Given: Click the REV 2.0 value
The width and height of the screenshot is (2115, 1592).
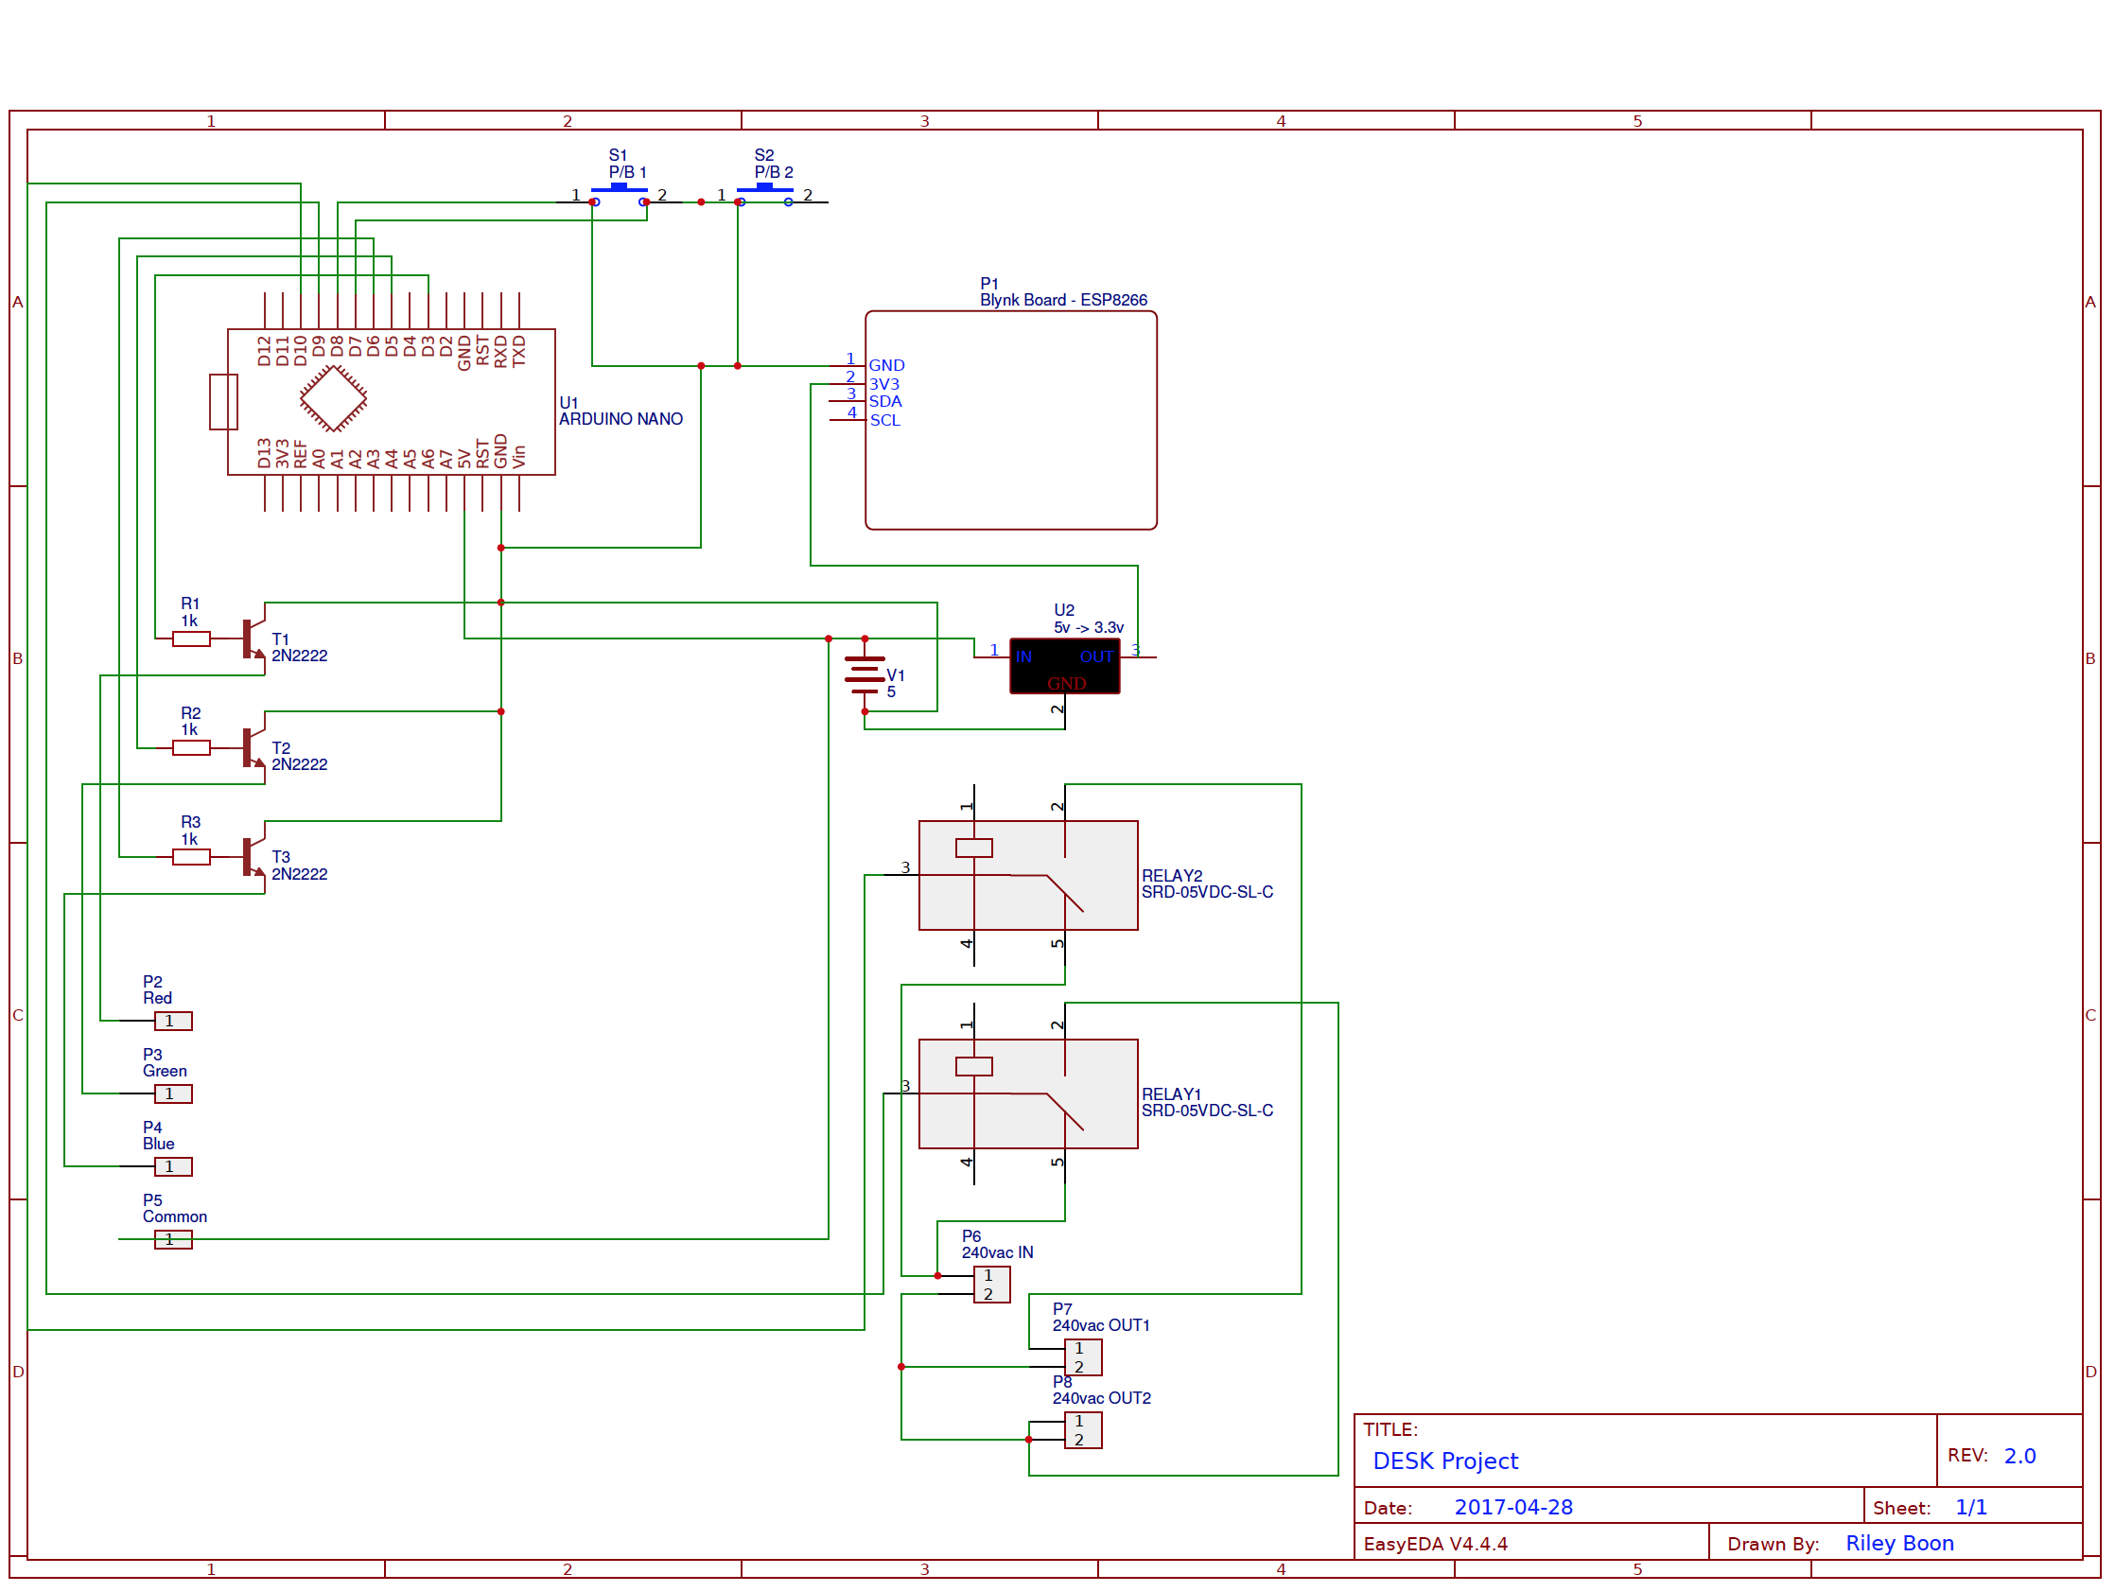Looking at the screenshot, I should [x=2020, y=1456].
